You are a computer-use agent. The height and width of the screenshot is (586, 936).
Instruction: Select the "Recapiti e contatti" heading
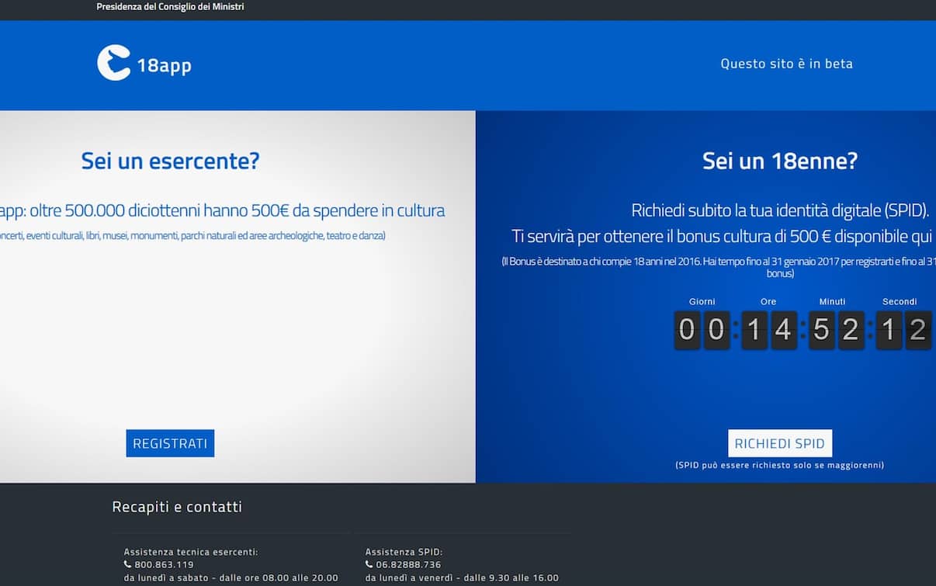(177, 508)
